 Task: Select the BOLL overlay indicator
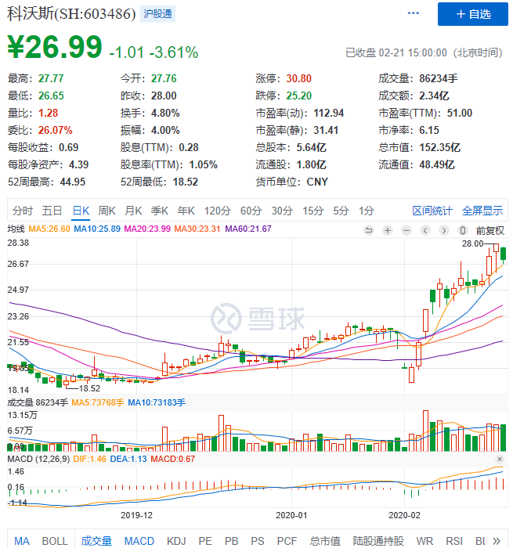coord(55,541)
